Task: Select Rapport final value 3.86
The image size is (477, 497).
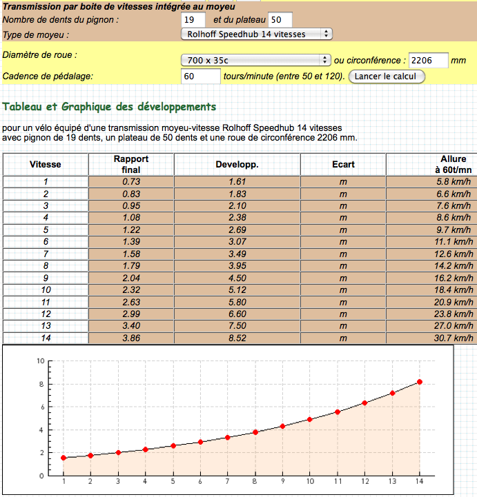Action: pos(131,338)
